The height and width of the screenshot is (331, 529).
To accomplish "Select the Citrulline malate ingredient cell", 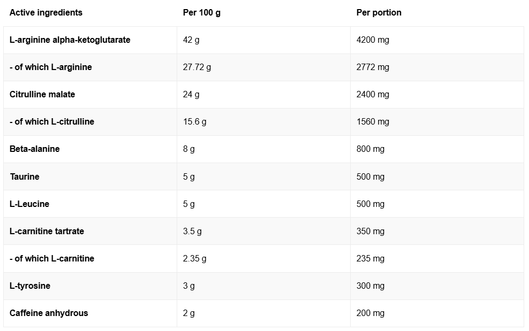I will (x=42, y=94).
